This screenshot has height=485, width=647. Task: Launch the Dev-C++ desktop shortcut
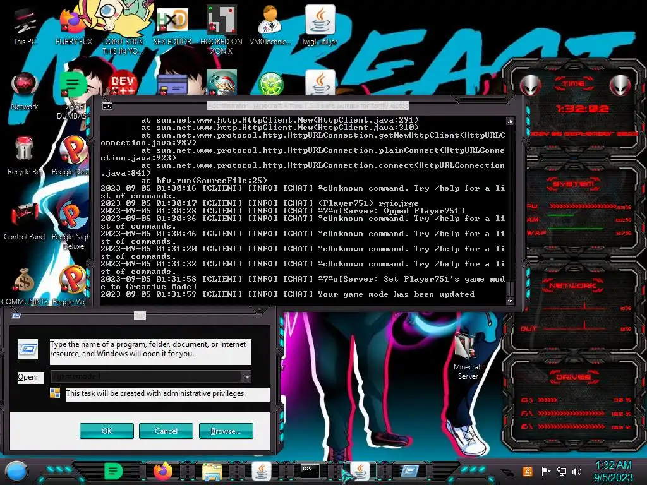tap(123, 84)
